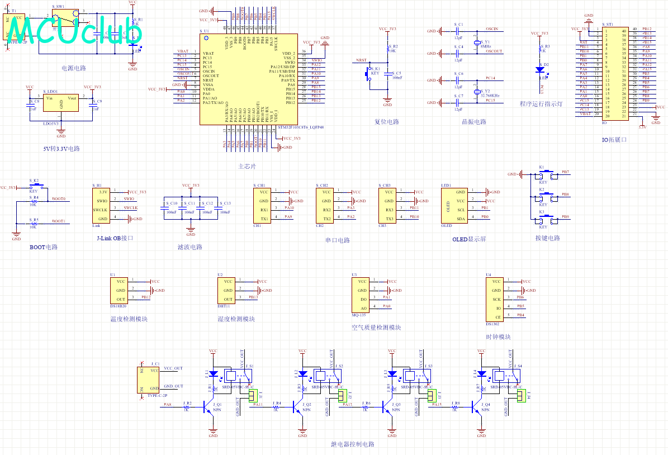This screenshot has height=455, width=668.
Task: Select the S_Y1 8MHz crystal
Action: tap(477, 42)
